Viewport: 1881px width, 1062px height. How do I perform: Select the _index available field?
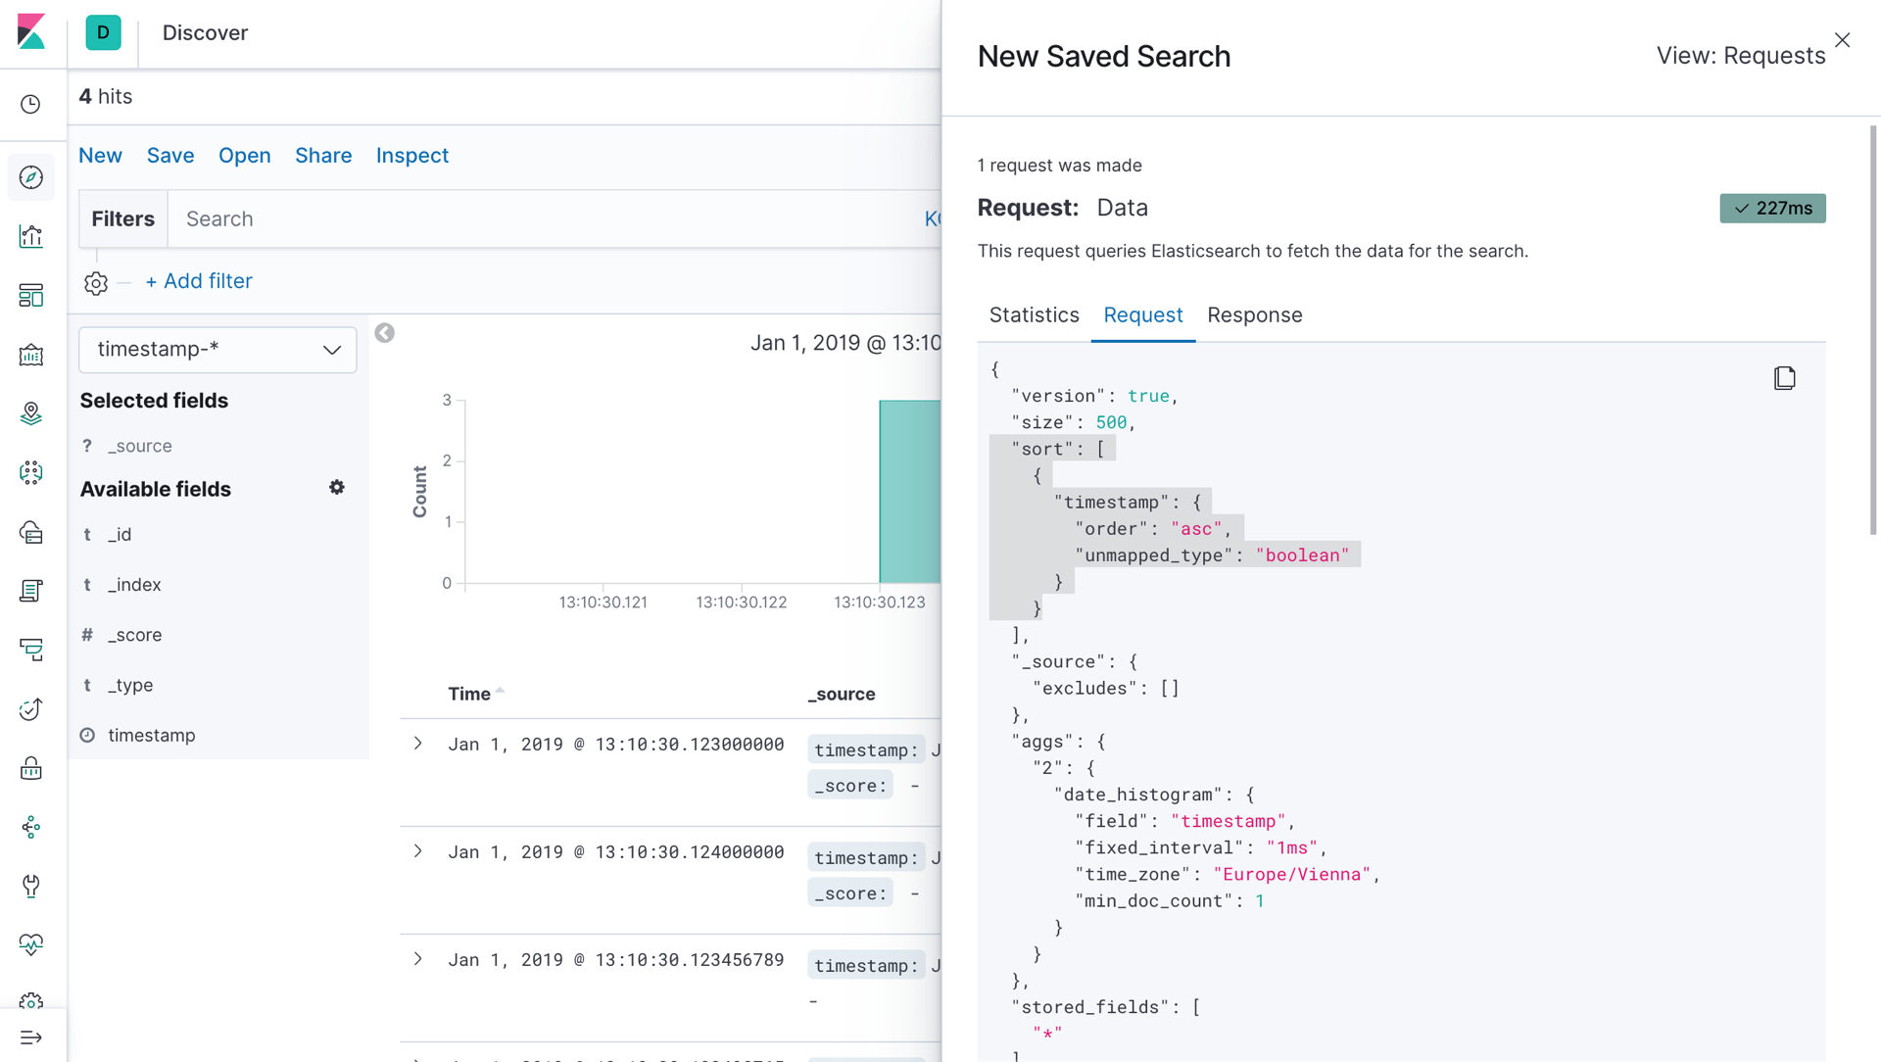point(134,585)
